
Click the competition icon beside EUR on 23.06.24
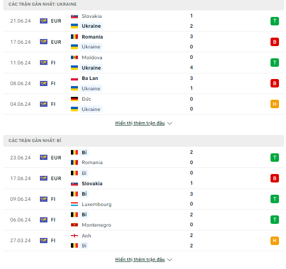pos(44,158)
